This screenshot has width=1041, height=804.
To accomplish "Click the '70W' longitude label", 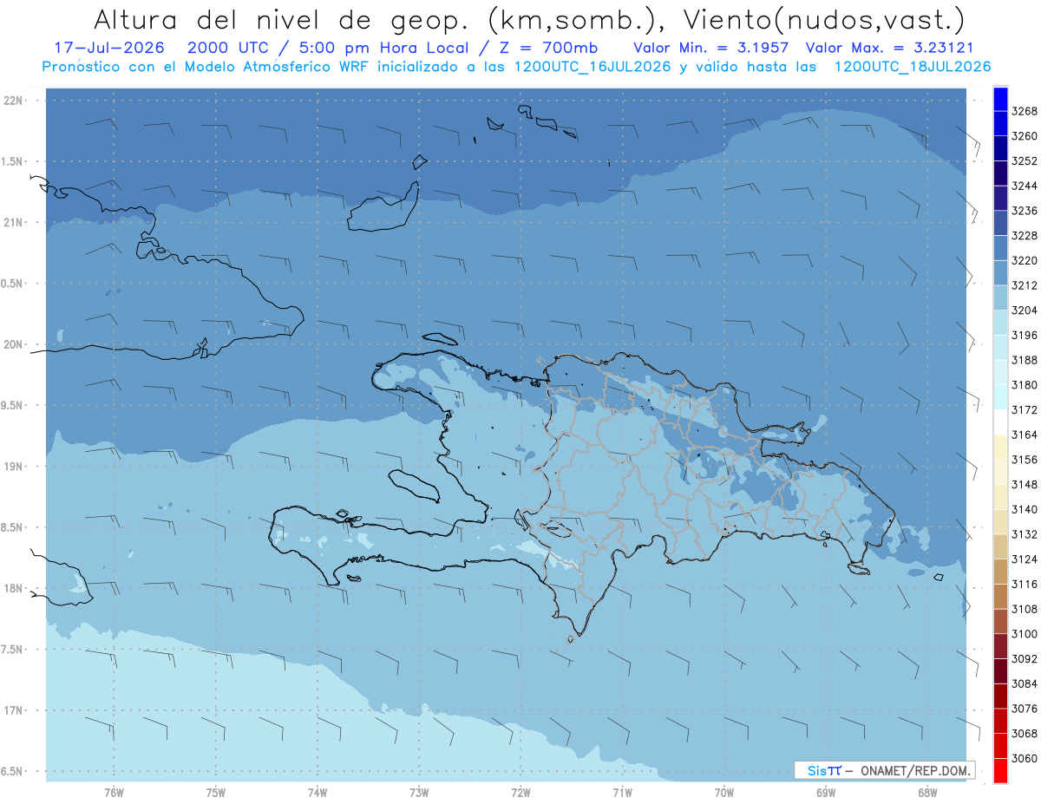I will (724, 792).
